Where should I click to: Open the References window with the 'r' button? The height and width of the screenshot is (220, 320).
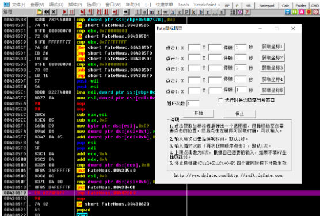click(x=208, y=12)
